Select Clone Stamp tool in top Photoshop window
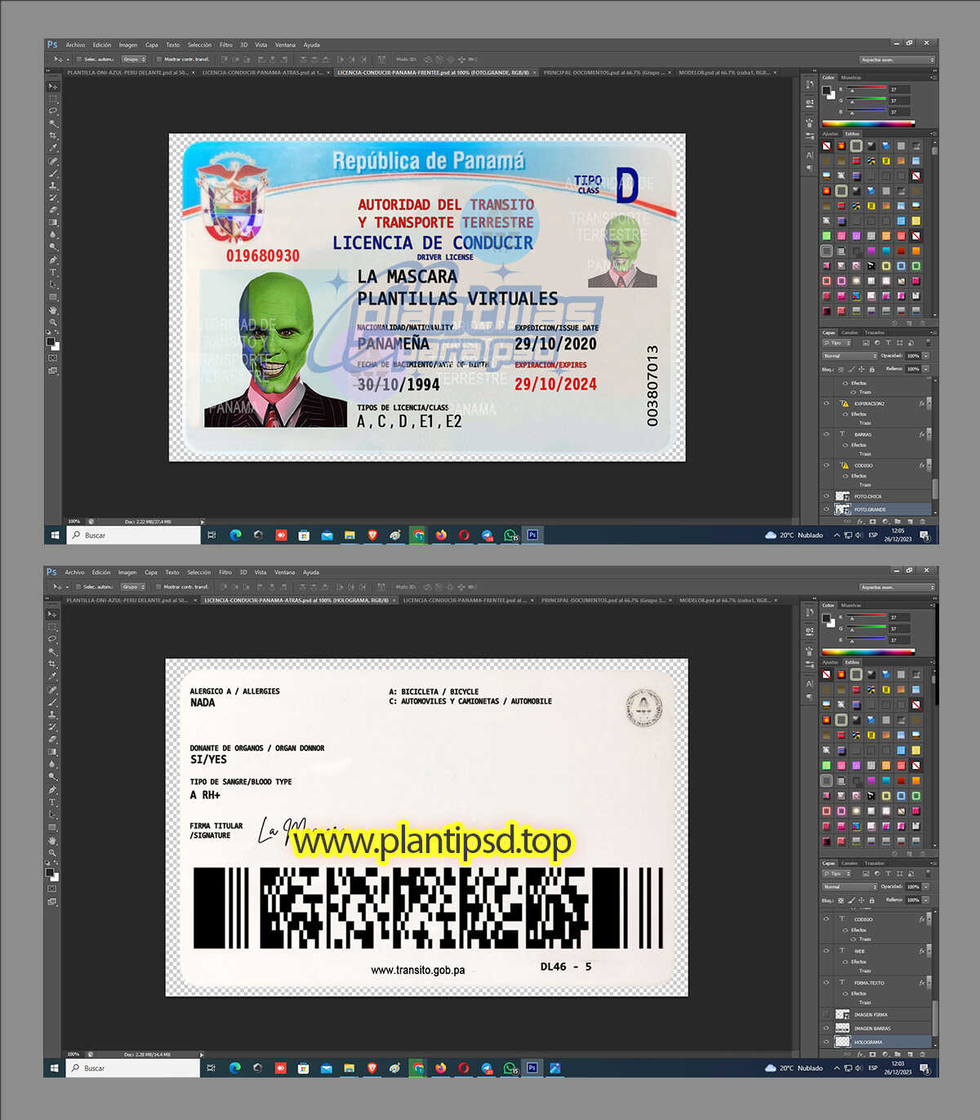This screenshot has width=980, height=1120. point(53,185)
